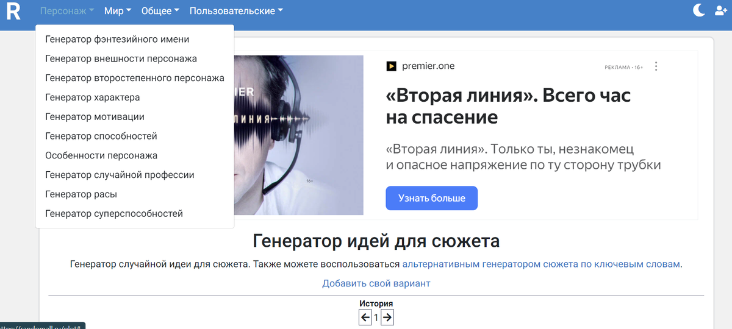
Task: Expand the Мир dropdown menu
Action: (118, 11)
